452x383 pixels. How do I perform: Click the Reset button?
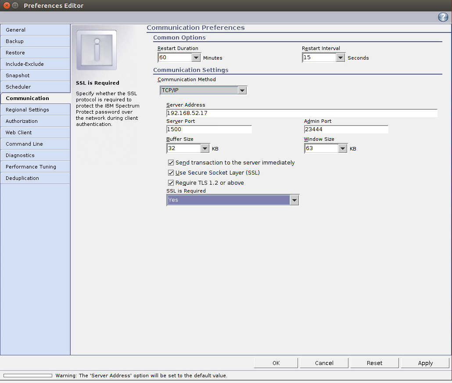(x=374, y=363)
